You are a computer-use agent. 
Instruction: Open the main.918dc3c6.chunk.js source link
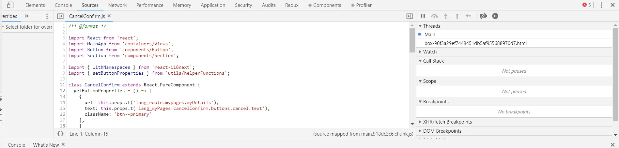click(x=386, y=134)
